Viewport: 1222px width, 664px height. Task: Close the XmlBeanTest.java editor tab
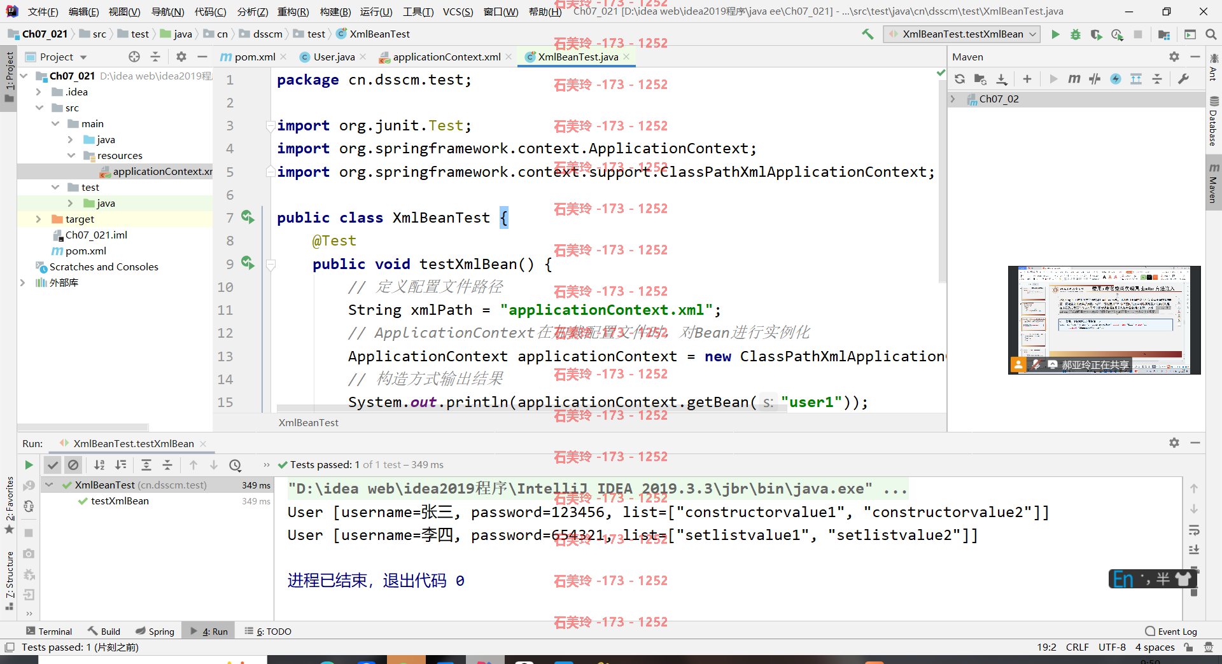tap(626, 57)
